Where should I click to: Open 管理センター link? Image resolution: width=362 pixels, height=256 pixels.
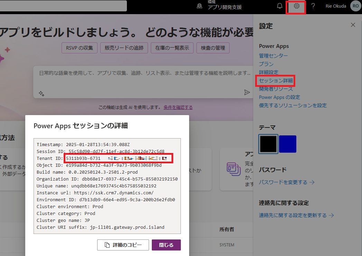click(273, 56)
